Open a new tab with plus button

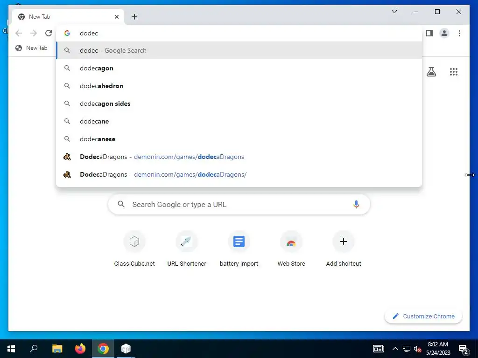tap(134, 17)
